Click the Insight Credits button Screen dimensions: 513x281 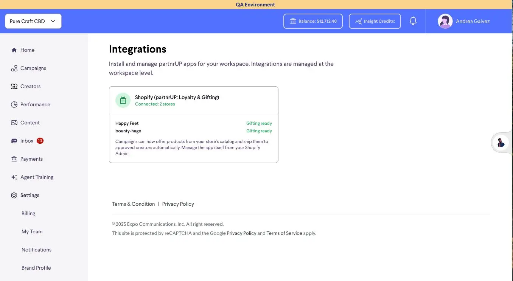375,21
